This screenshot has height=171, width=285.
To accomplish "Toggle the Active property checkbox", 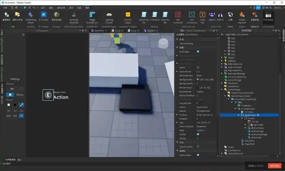I will tap(198, 67).
